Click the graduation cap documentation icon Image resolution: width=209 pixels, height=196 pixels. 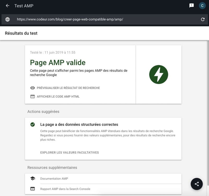(33, 178)
